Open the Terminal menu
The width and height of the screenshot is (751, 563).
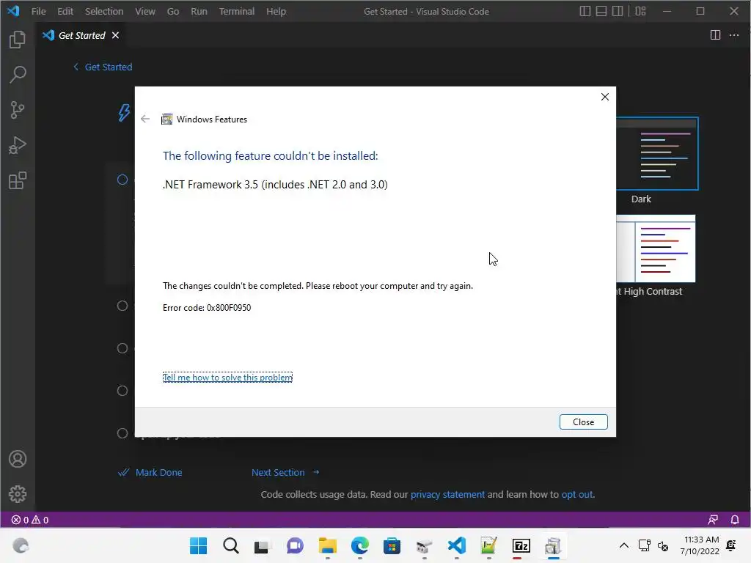pyautogui.click(x=237, y=11)
